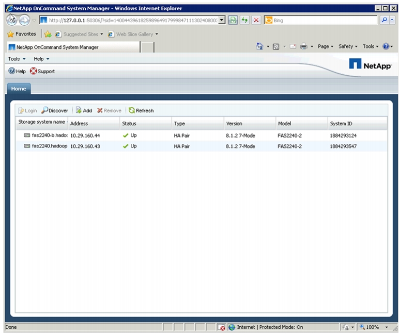Refresh the storage systems list
400x335 pixels.
[x=141, y=110]
